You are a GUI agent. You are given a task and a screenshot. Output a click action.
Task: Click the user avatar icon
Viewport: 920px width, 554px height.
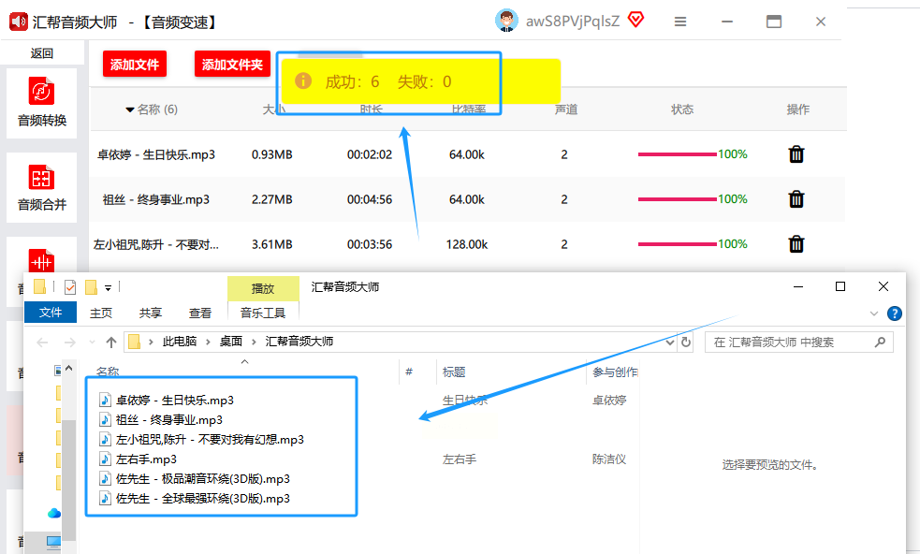[506, 21]
